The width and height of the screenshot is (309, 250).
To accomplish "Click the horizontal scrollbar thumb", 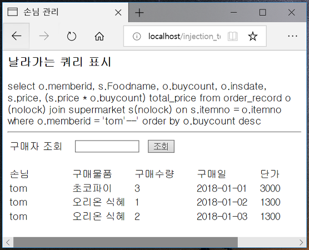I will click(x=126, y=242).
